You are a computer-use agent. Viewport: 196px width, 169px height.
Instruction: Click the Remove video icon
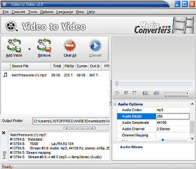tap(44, 45)
